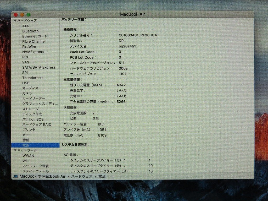The height and width of the screenshot is (201, 268).
Task: Click remaining charge value 4342
Action: (x=121, y=85)
